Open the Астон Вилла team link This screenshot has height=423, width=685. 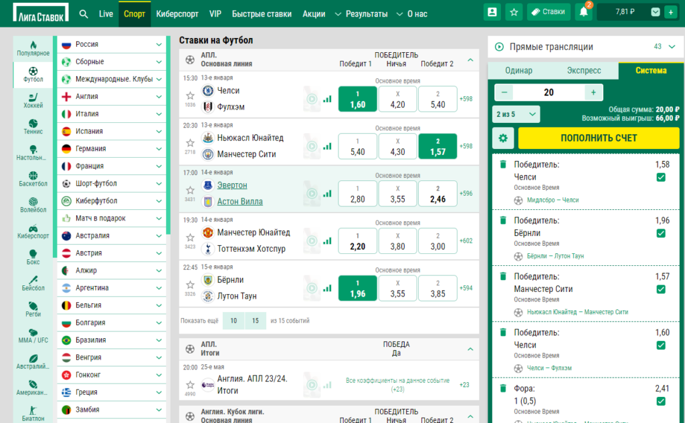click(x=240, y=202)
